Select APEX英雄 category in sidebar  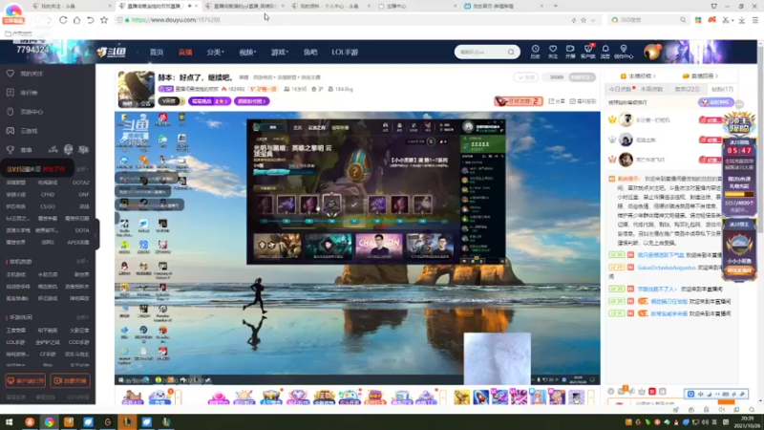tap(78, 242)
